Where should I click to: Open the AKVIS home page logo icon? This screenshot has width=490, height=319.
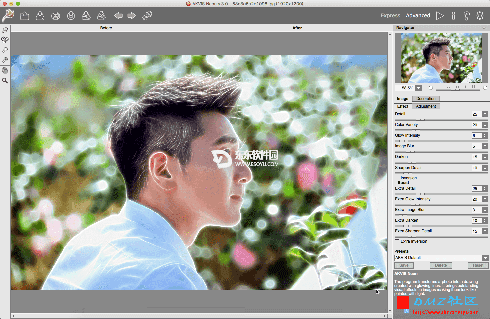(8, 15)
